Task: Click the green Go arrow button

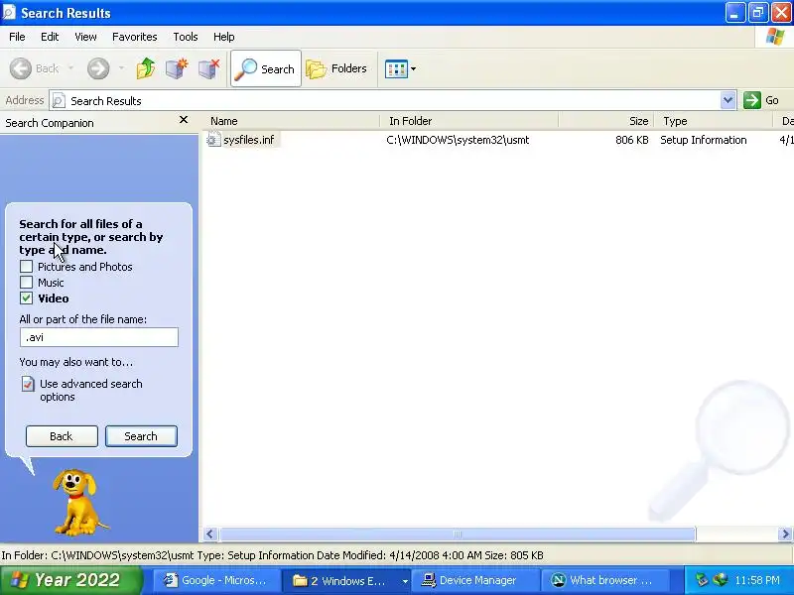Action: point(752,100)
